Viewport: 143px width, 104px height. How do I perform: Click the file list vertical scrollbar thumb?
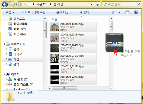click(x=111, y=26)
